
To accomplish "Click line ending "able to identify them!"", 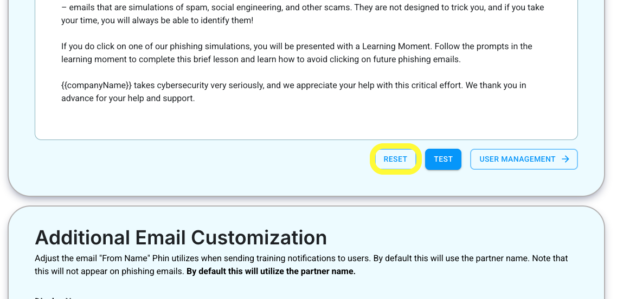I will 157,21.
